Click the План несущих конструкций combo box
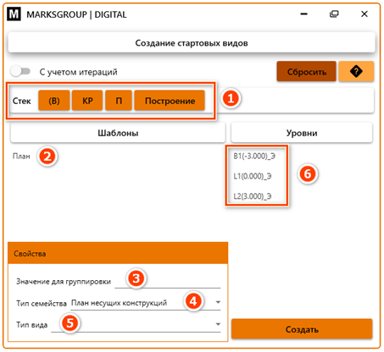This screenshot has height=352, width=384. (146, 303)
